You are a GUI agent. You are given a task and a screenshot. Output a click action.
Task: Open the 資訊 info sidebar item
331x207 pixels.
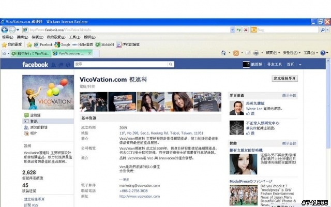(x=48, y=121)
